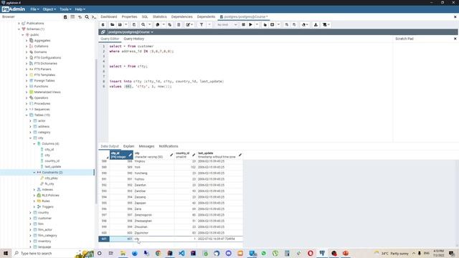Switch to the Dashboard tab

tap(108, 17)
